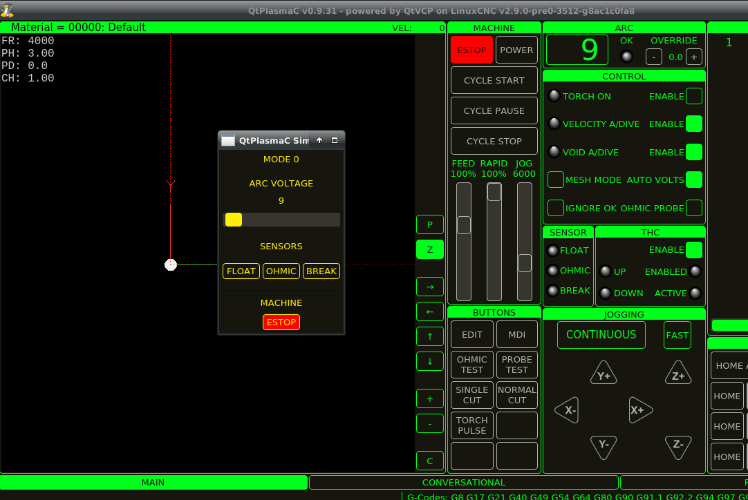This screenshot has height=500, width=748.
Task: Click the Y- jog arrow
Action: tap(604, 447)
